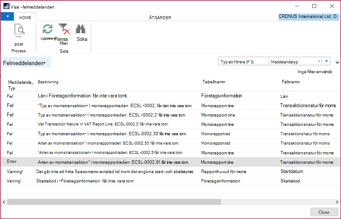Click the Felmeddelanden page heading
Image resolution: width=341 pixels, height=219 pixels.
pos(24,63)
